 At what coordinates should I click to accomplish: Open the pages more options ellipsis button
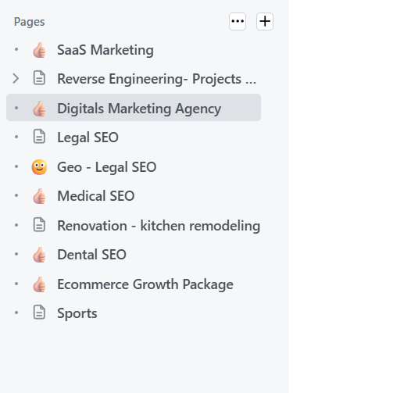pyautogui.click(x=238, y=21)
